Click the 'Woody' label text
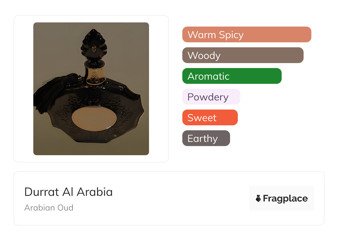This screenshot has width=338, height=239. (204, 56)
